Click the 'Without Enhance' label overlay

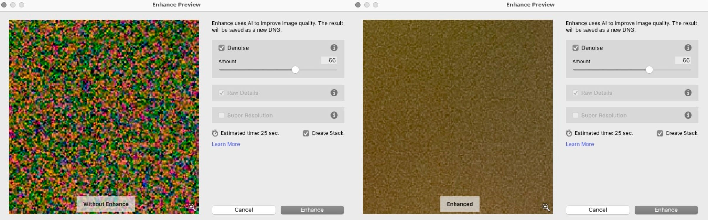pos(106,204)
